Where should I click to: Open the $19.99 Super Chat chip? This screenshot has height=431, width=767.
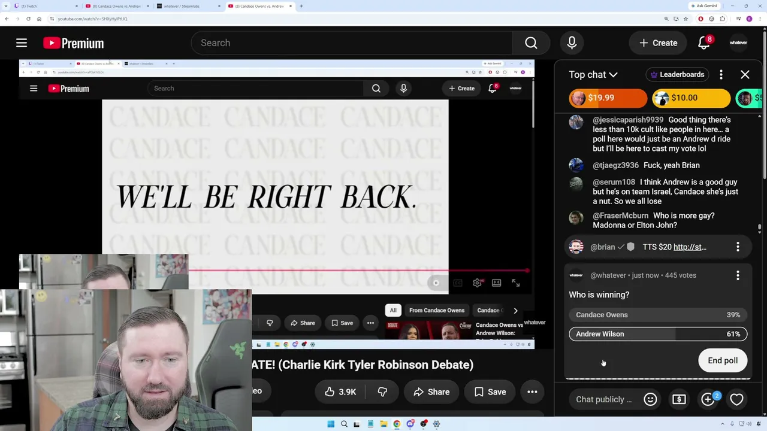coord(608,98)
